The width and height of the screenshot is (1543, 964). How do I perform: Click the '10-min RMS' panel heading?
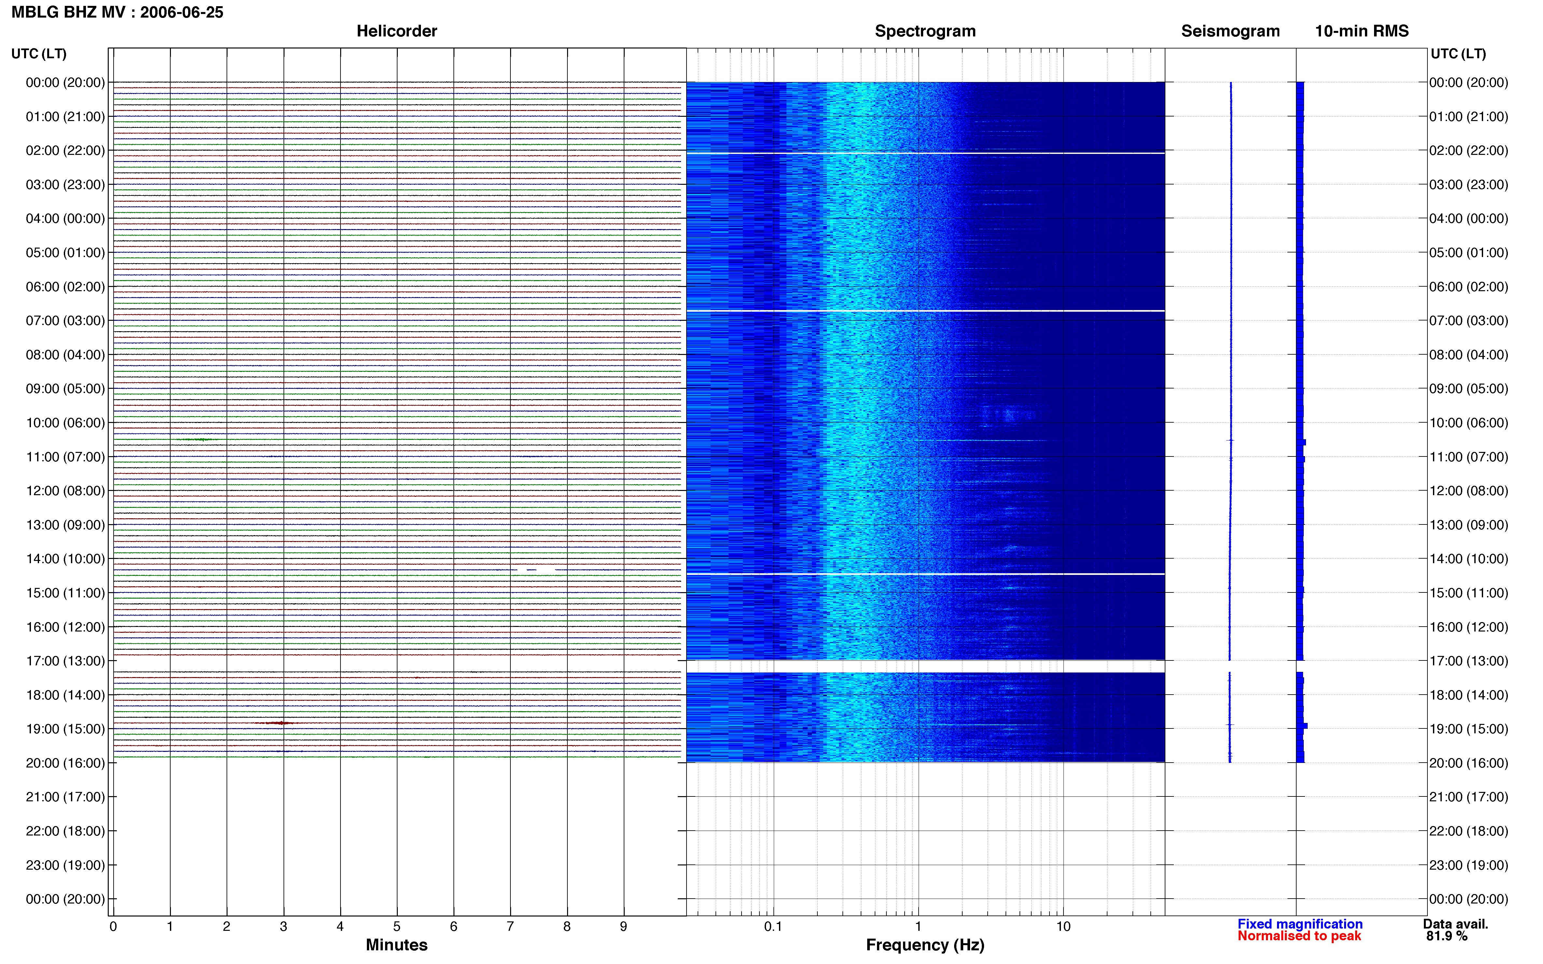click(1362, 31)
